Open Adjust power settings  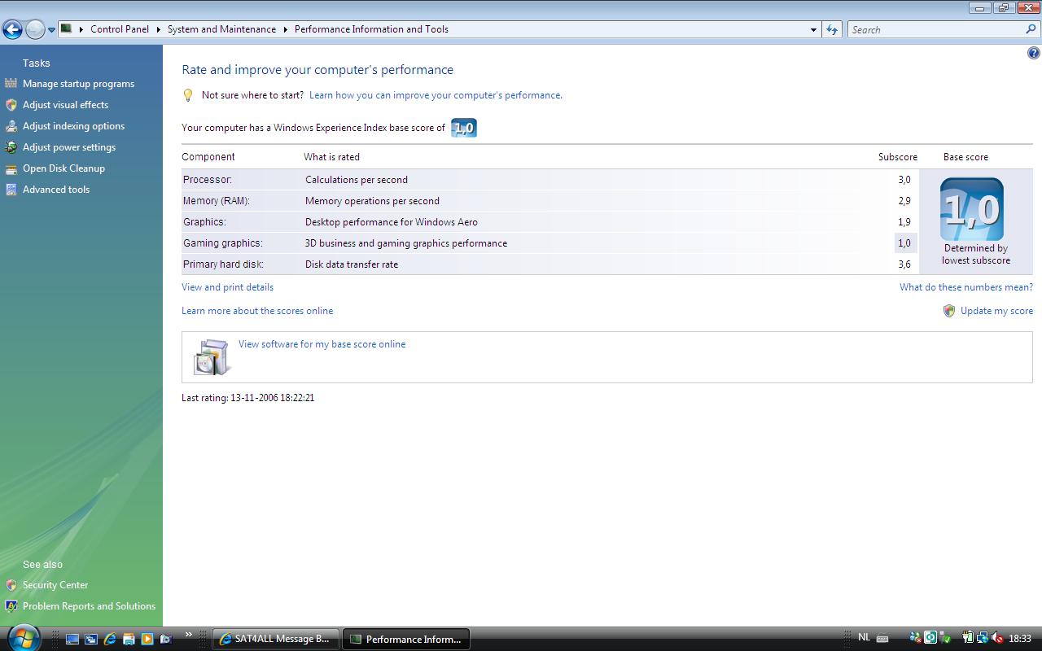click(x=69, y=147)
